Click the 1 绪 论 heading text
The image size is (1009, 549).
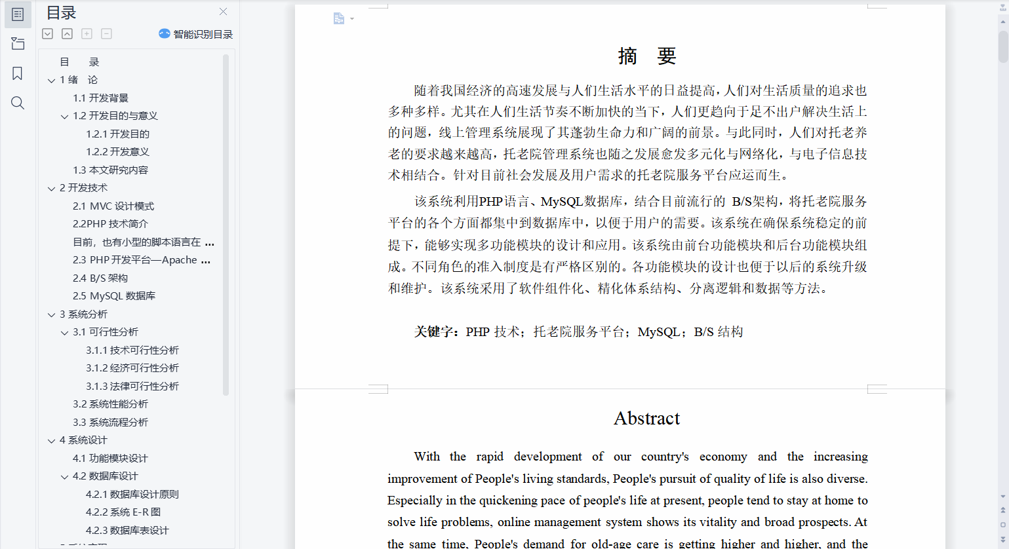click(x=79, y=80)
